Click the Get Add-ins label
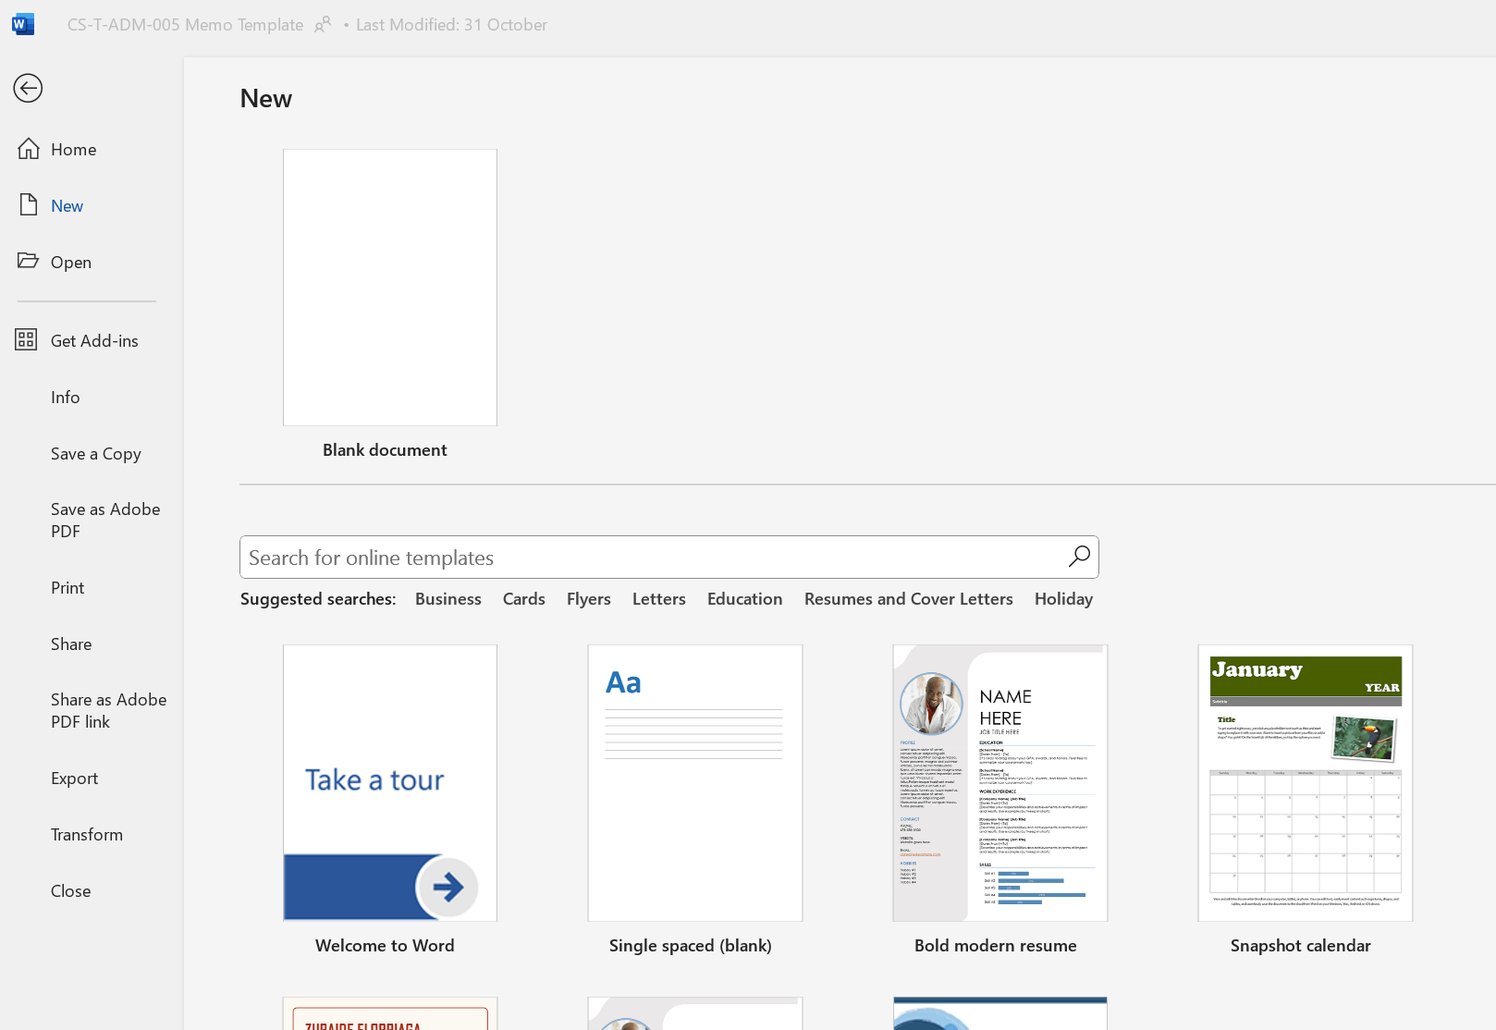Image resolution: width=1496 pixels, height=1030 pixels. click(94, 340)
